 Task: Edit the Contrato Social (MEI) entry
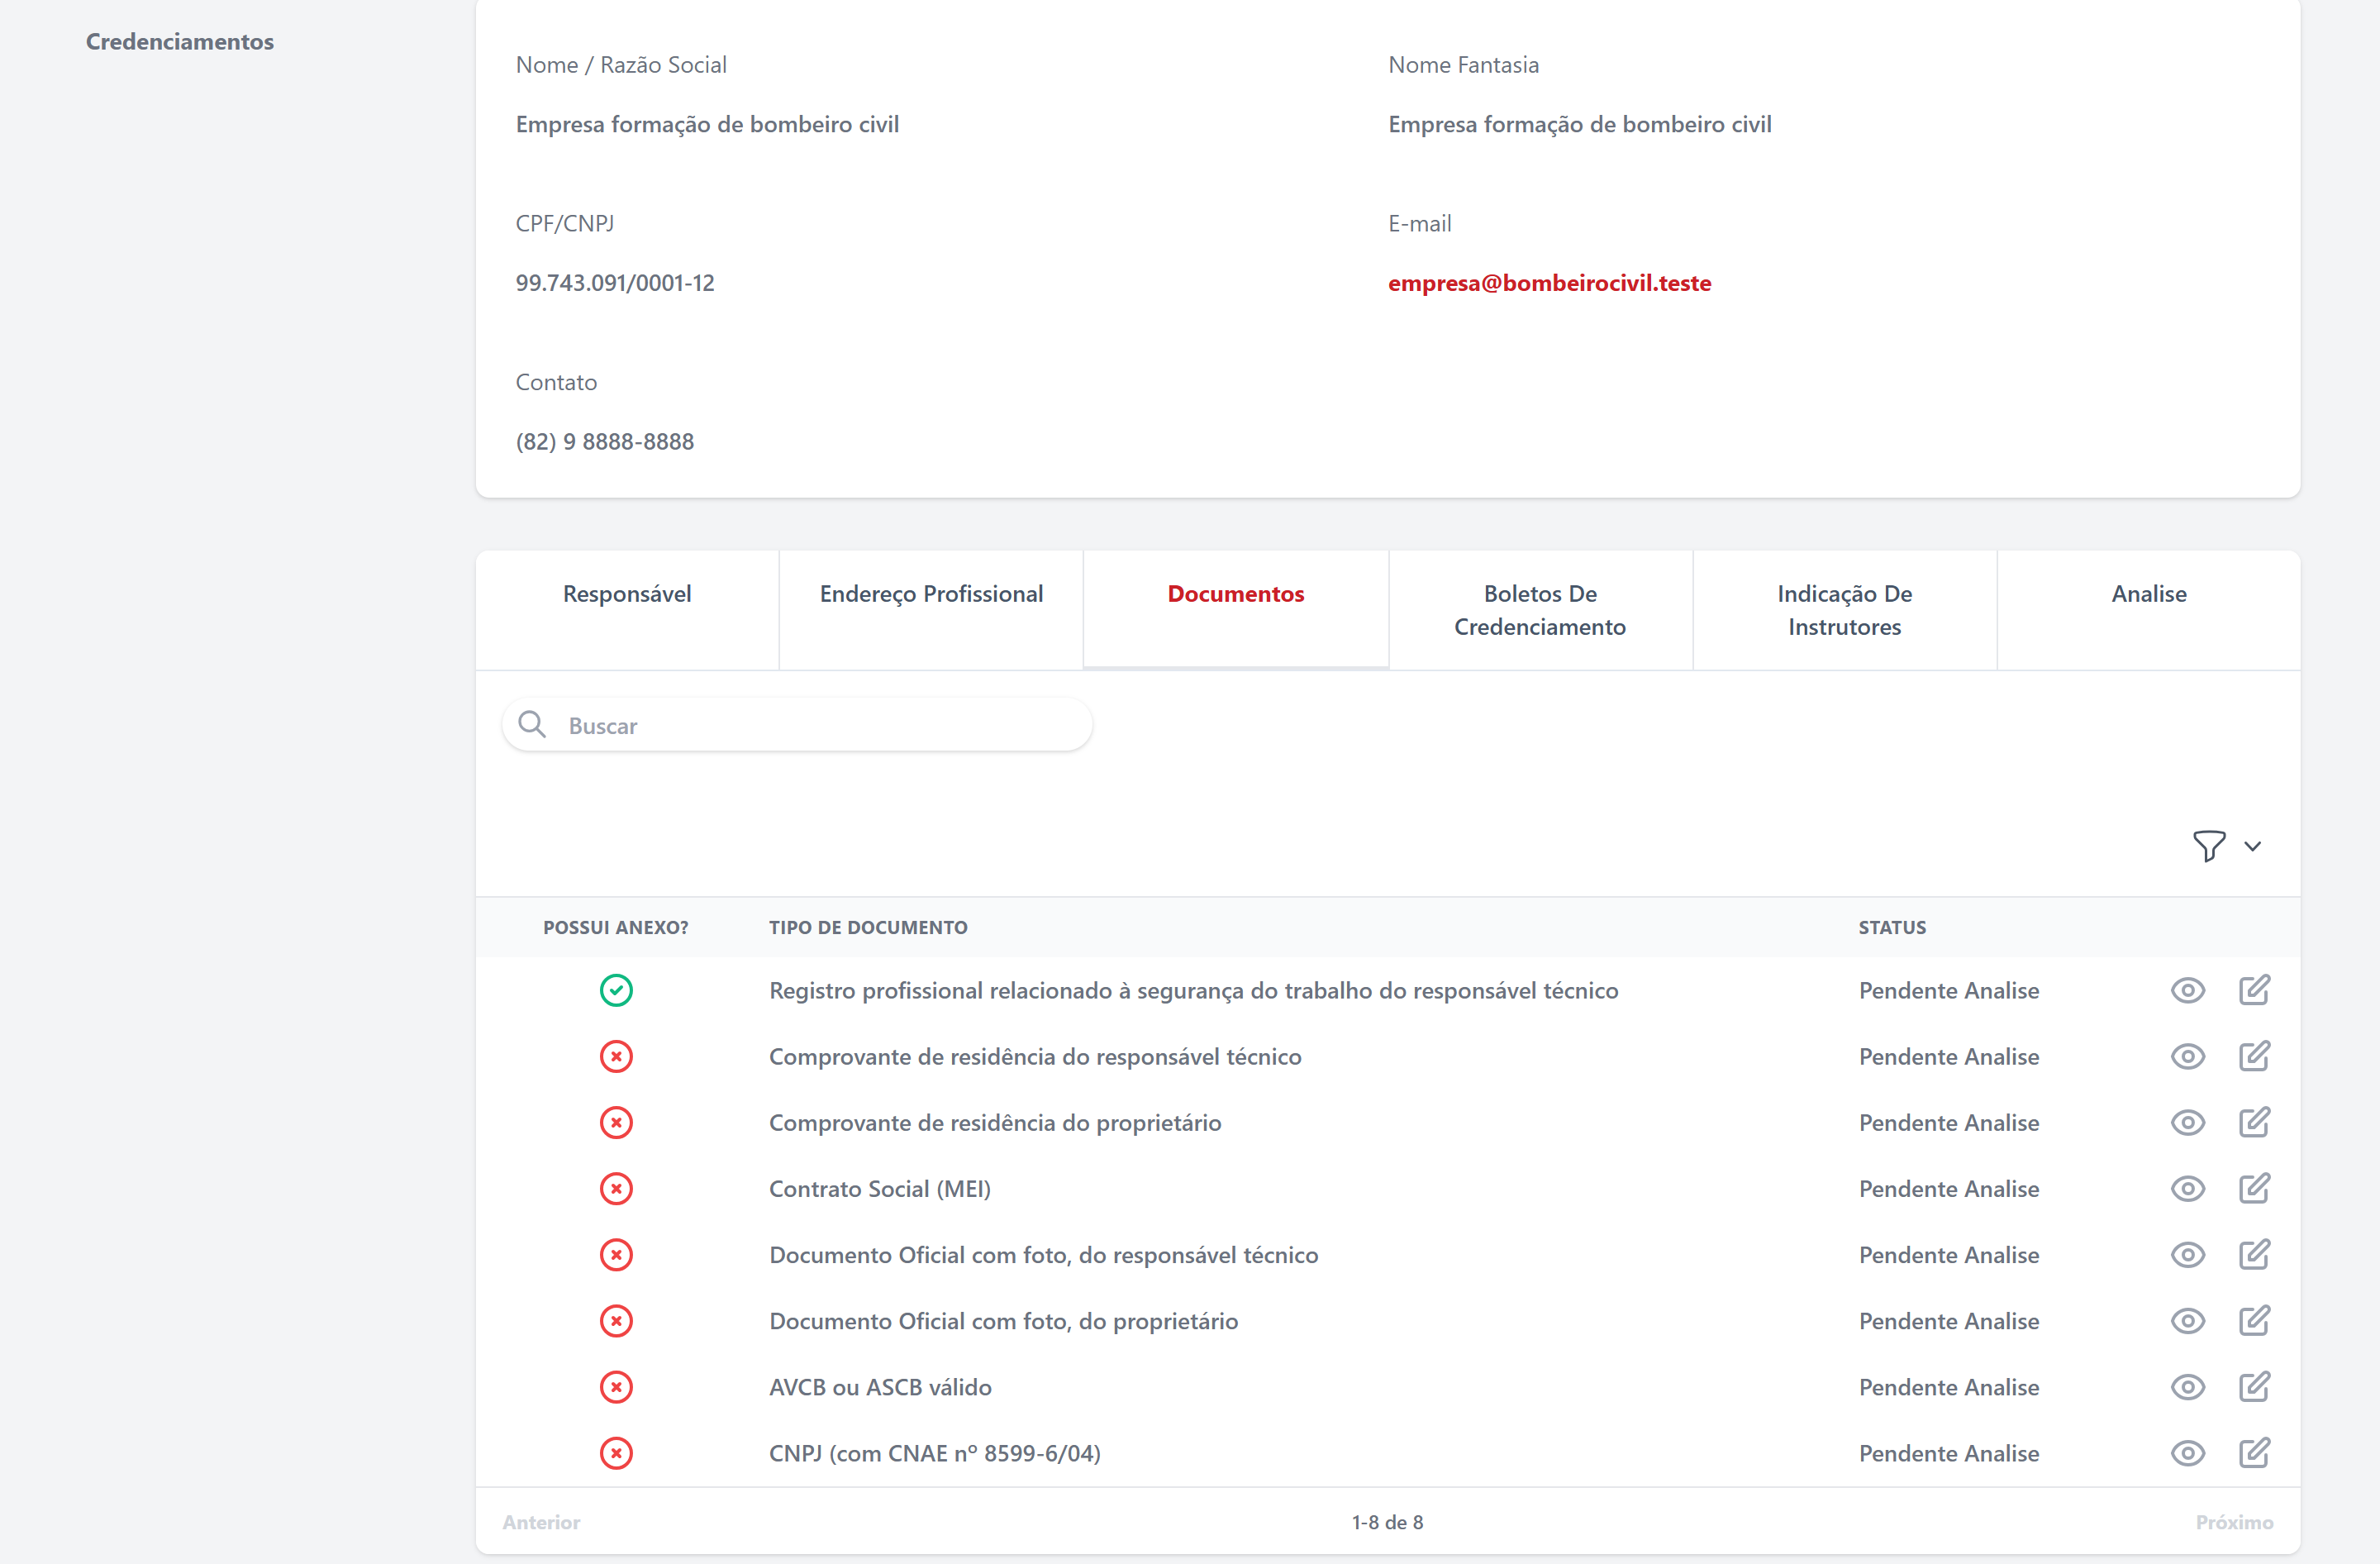[2255, 1188]
